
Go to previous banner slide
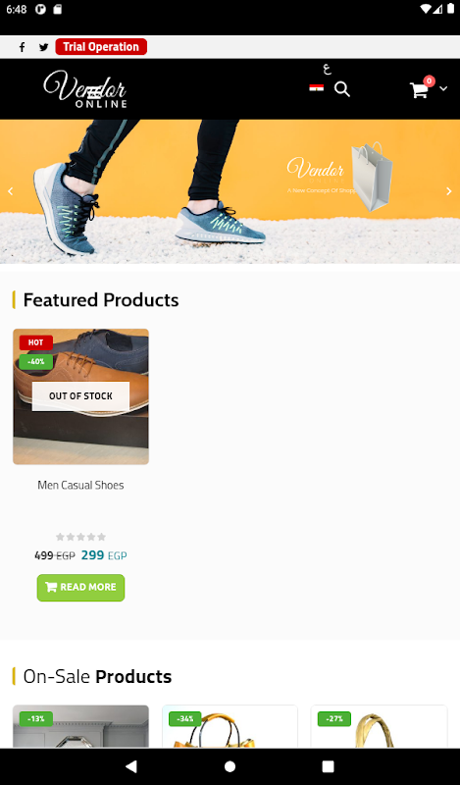point(10,190)
